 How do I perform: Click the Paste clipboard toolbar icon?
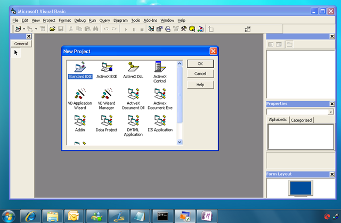point(87,29)
